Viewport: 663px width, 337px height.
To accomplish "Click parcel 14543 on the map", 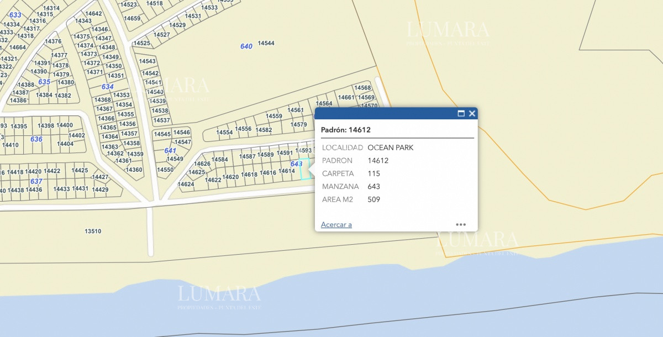I will click(x=148, y=61).
